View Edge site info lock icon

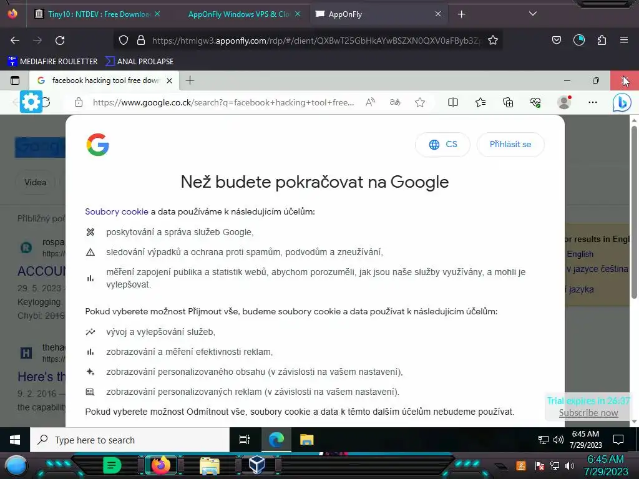click(79, 103)
